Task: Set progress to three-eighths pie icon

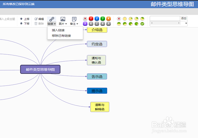Action: point(142,19)
